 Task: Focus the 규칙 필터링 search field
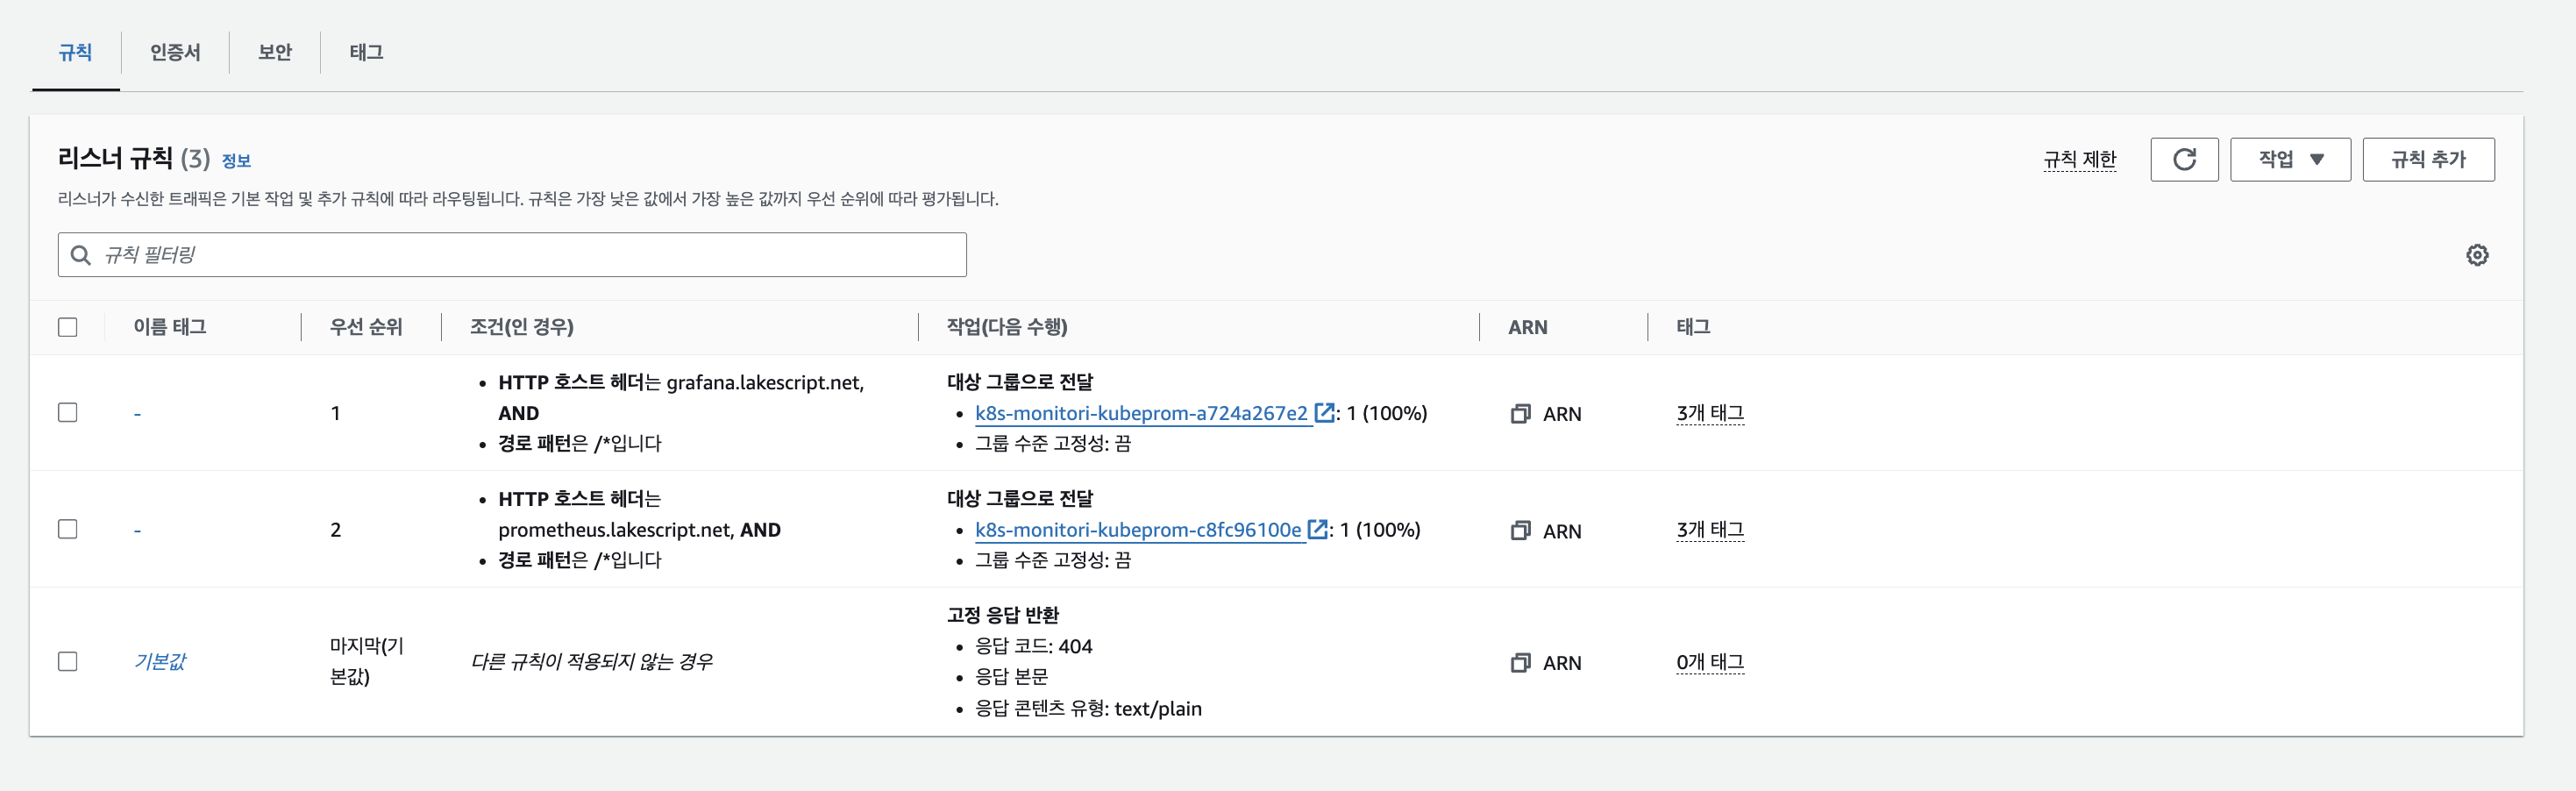[x=512, y=255]
